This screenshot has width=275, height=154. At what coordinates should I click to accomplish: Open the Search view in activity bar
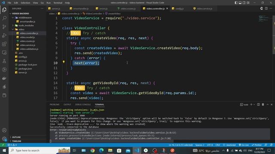[4, 18]
